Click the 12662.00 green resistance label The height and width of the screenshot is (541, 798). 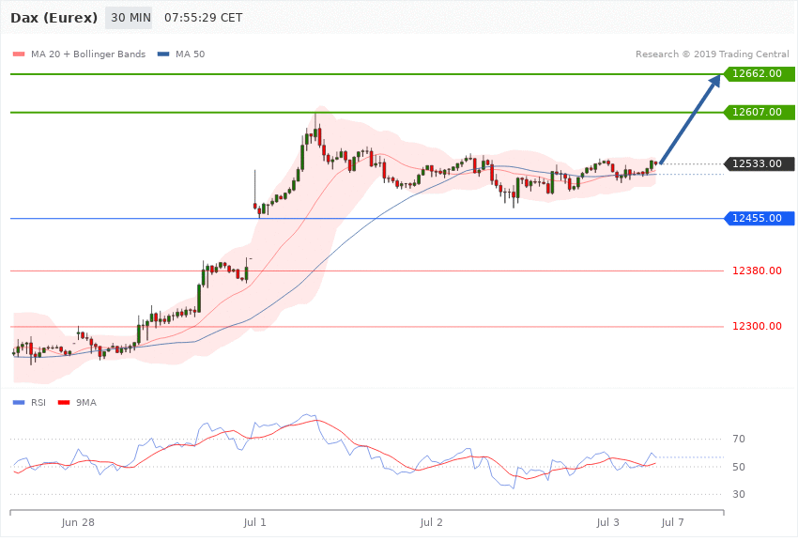click(x=760, y=74)
